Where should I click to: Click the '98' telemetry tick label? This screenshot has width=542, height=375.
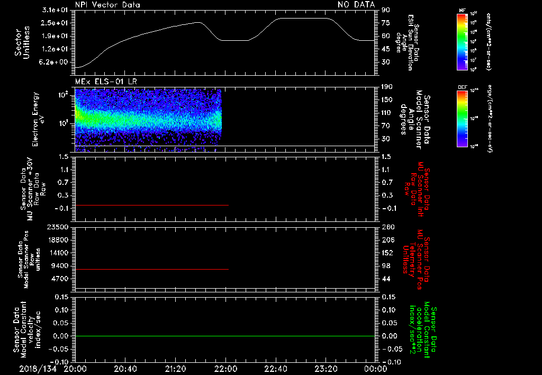point(386,266)
